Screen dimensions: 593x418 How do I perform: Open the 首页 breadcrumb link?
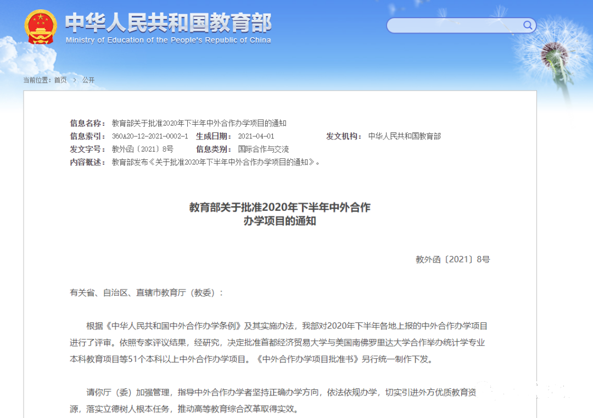point(59,80)
